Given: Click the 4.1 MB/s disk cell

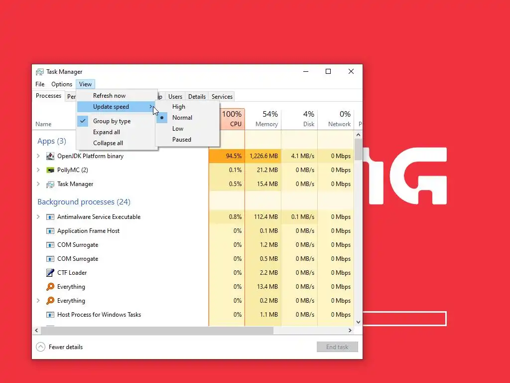Looking at the screenshot, I should coord(299,156).
